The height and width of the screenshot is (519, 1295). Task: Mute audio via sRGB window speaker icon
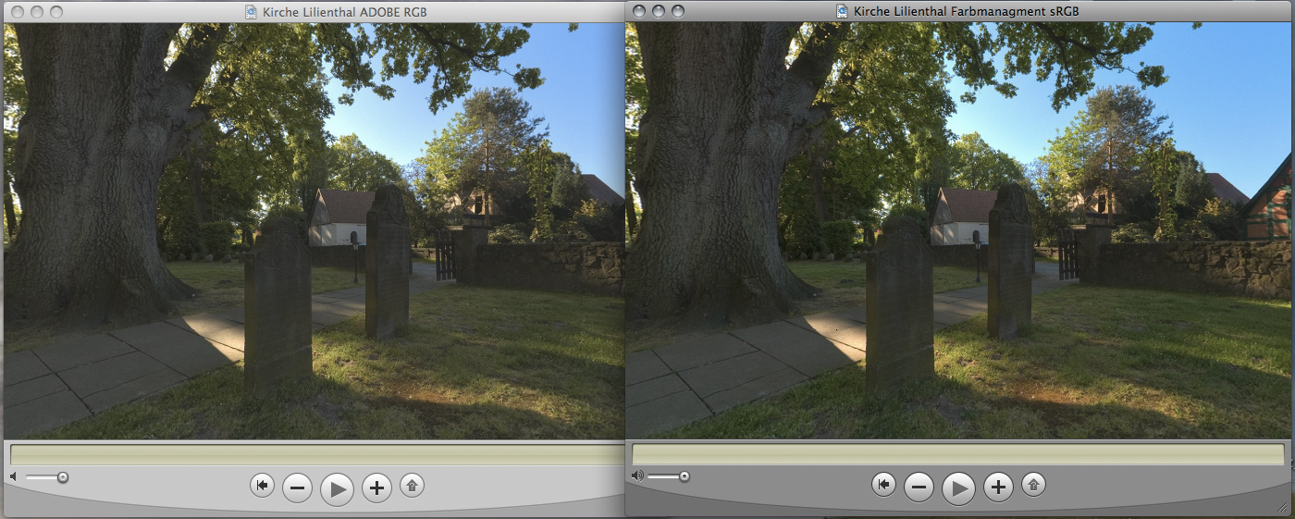click(x=636, y=476)
